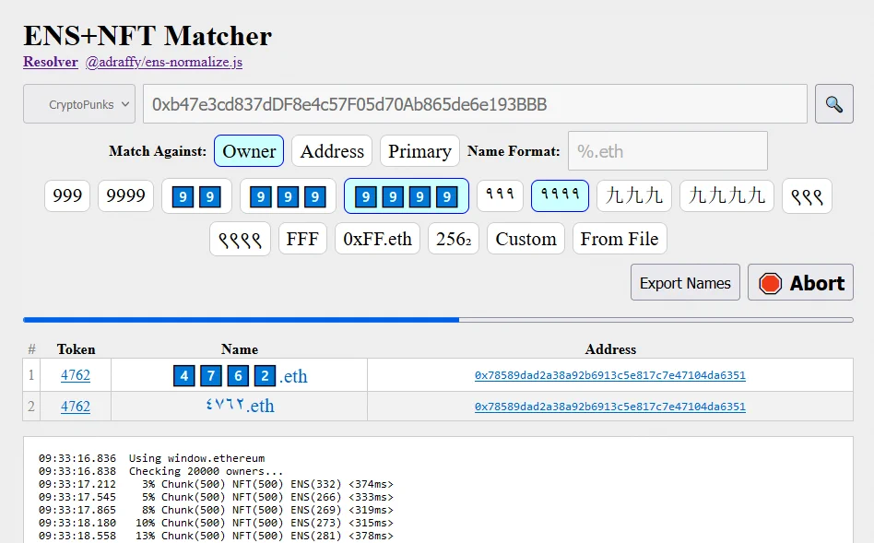Open the Resolver link
Screen dimensions: 874x543
[50, 62]
